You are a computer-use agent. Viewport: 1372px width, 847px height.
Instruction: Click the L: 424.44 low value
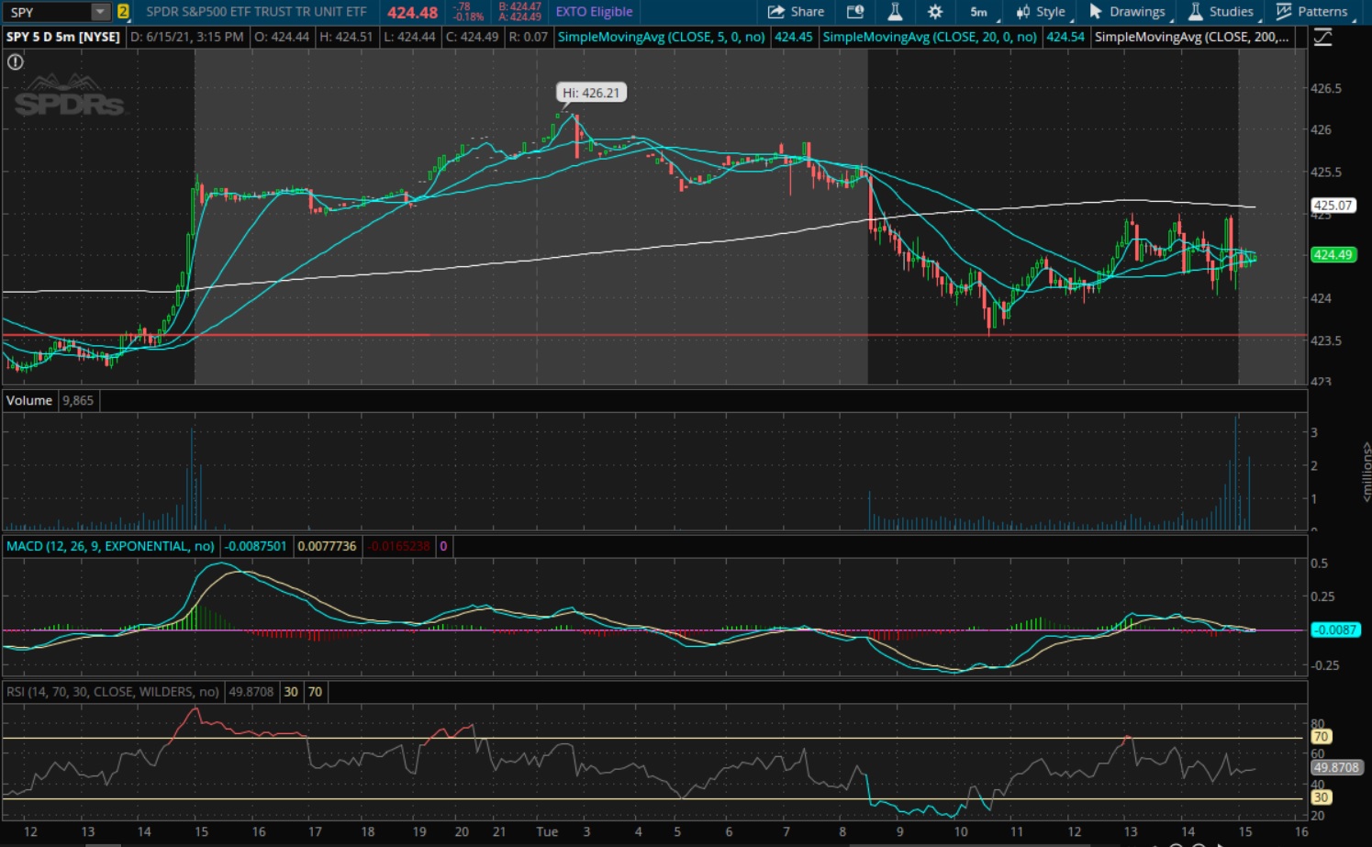point(408,37)
